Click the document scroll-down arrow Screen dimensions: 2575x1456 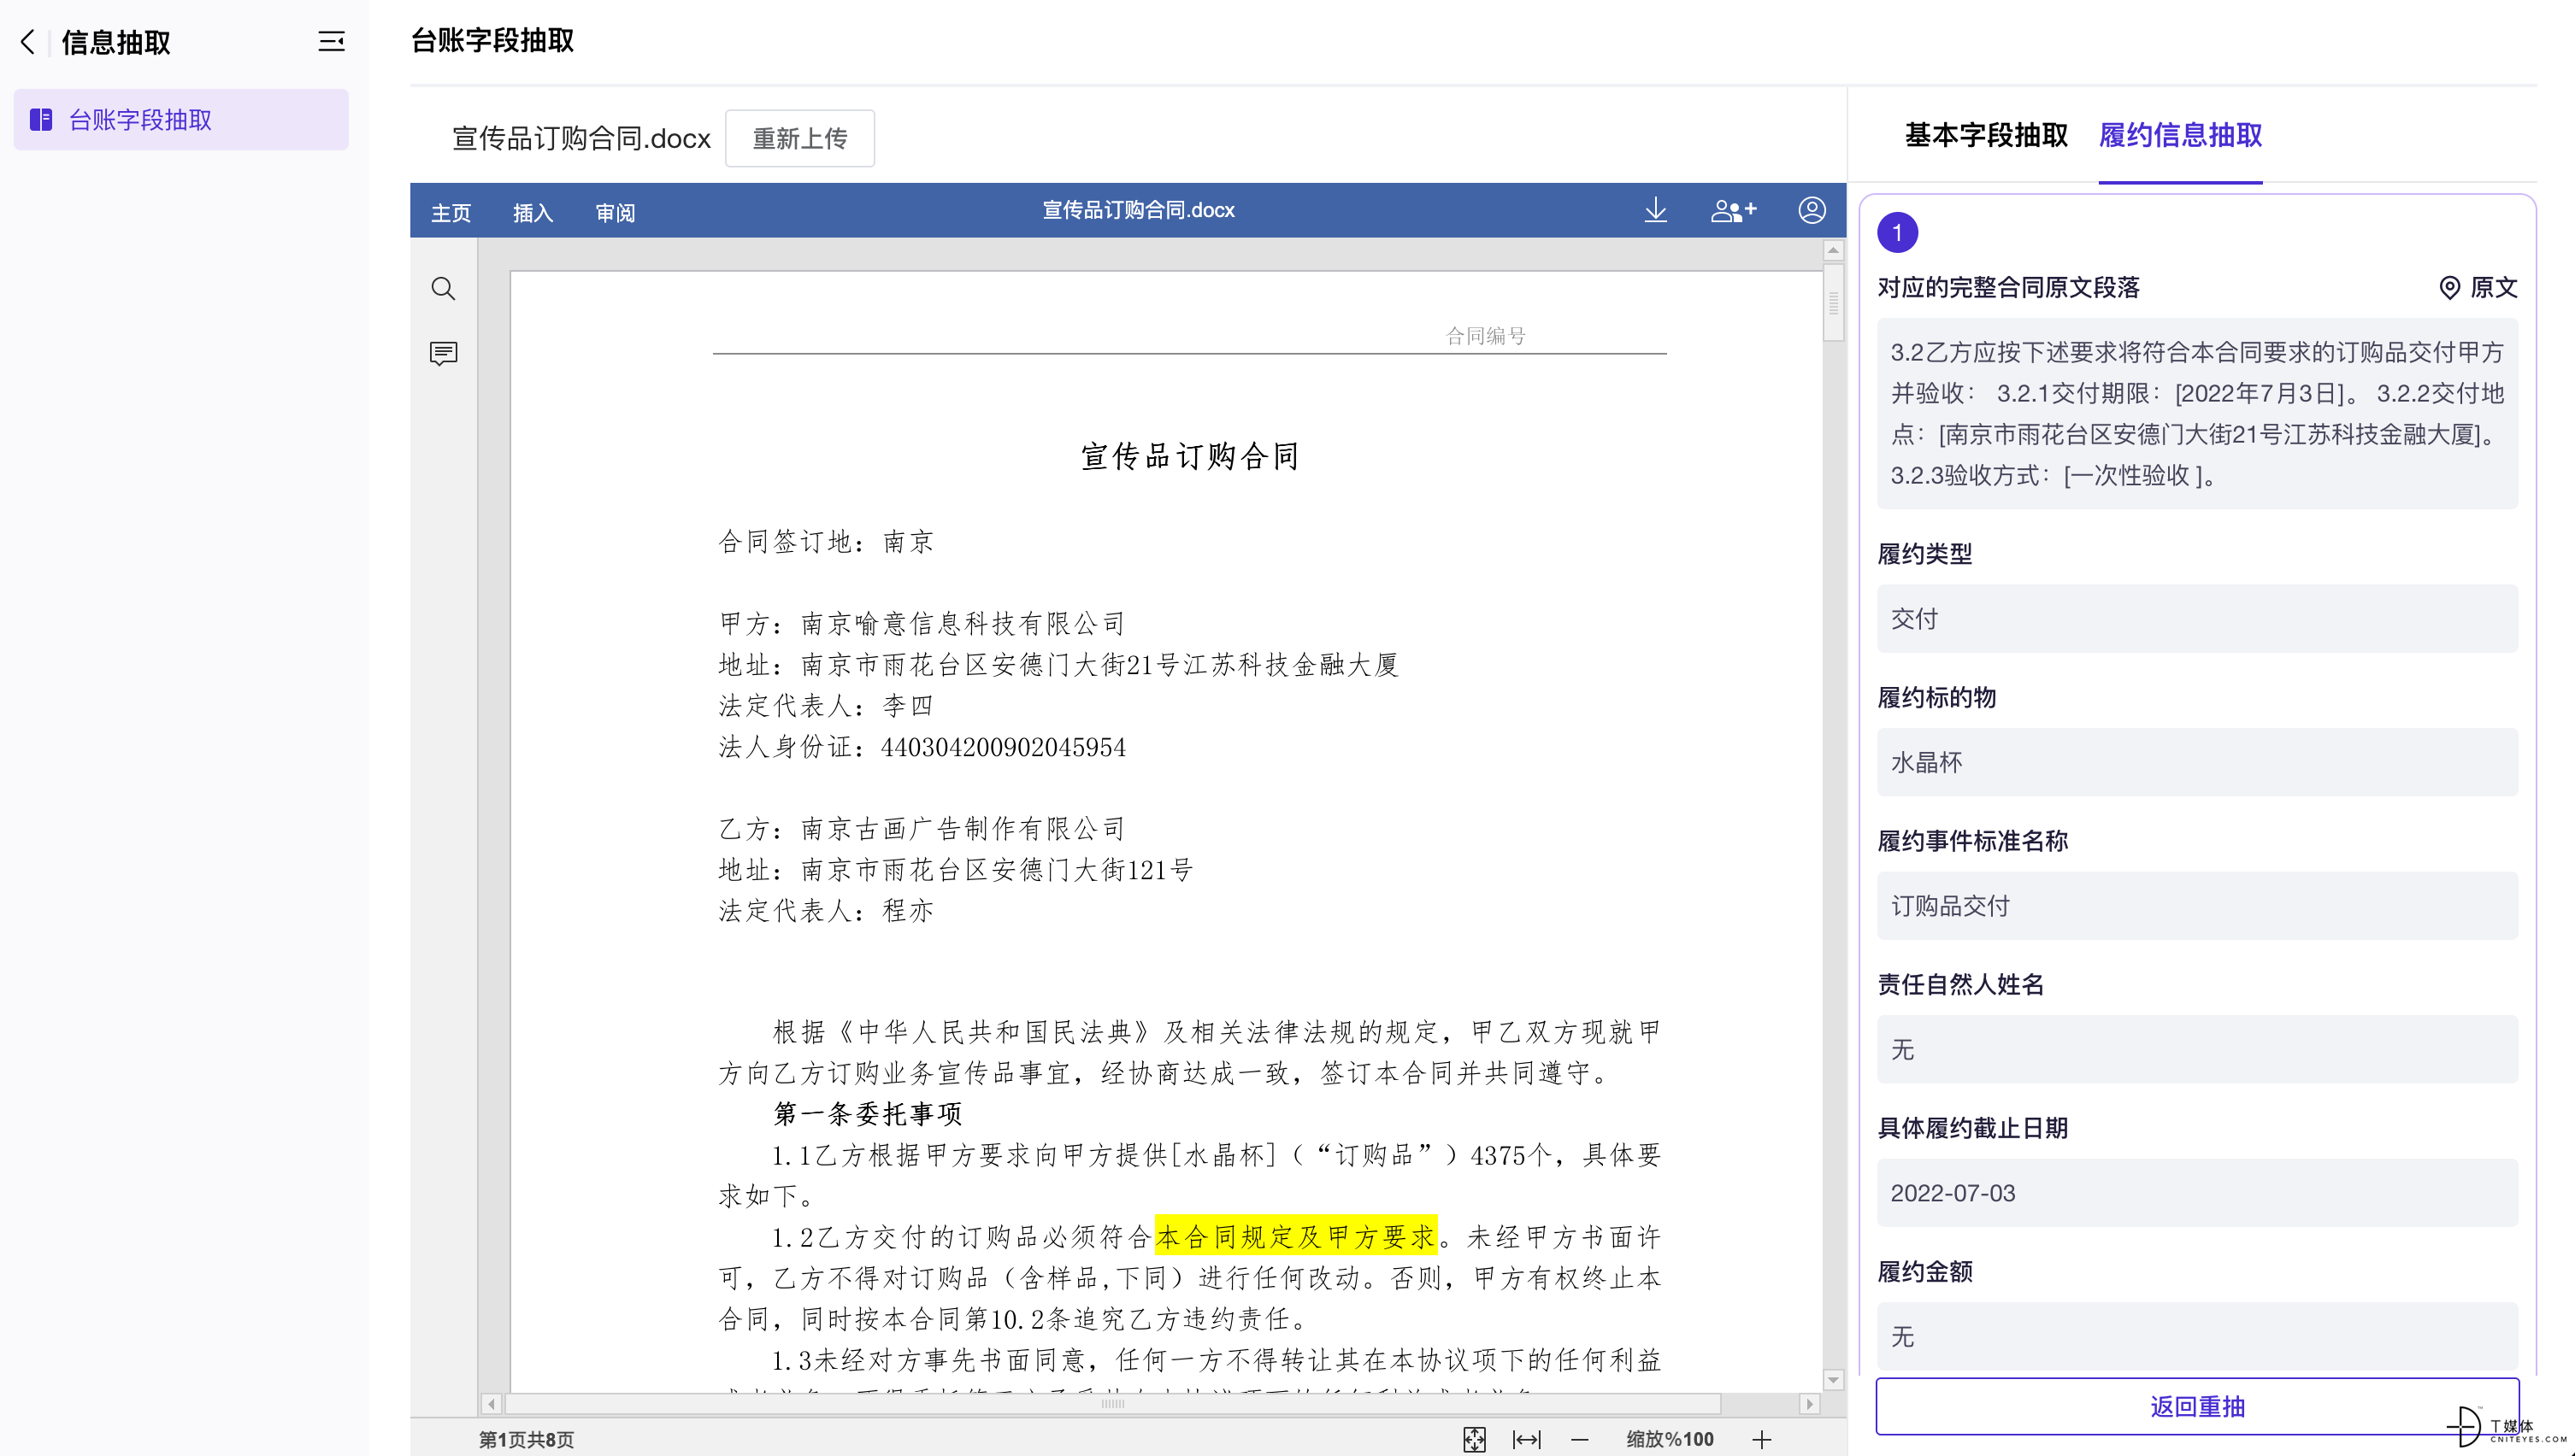[1833, 1380]
